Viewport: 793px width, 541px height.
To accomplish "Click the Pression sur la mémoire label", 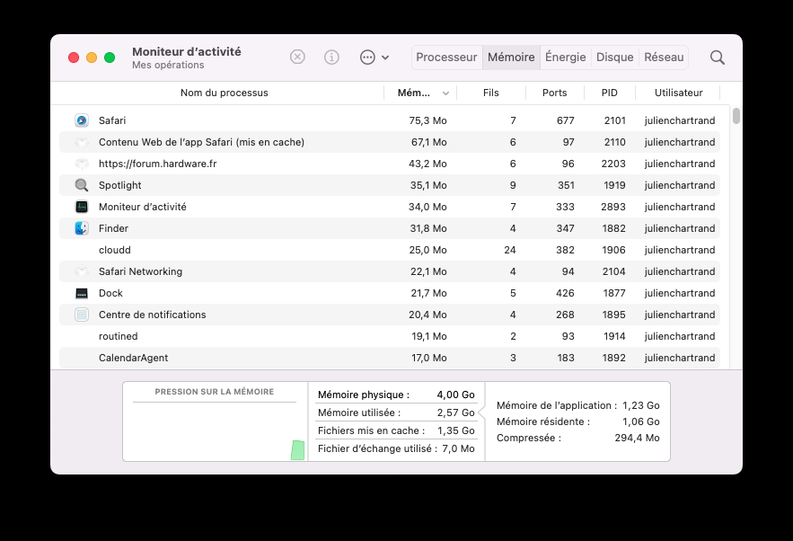I will (x=215, y=392).
